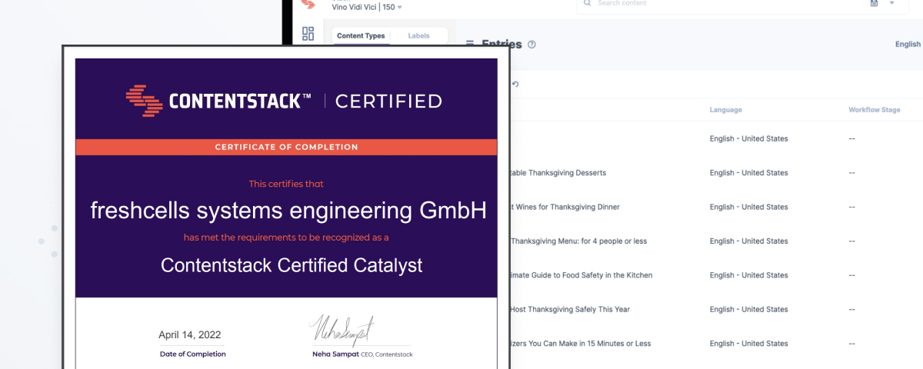Click Contentstack logo on the certificate
The image size is (923, 369).
tap(218, 101)
